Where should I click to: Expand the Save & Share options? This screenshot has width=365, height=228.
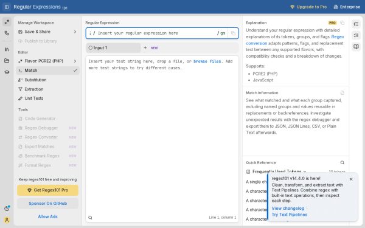coord(47,32)
